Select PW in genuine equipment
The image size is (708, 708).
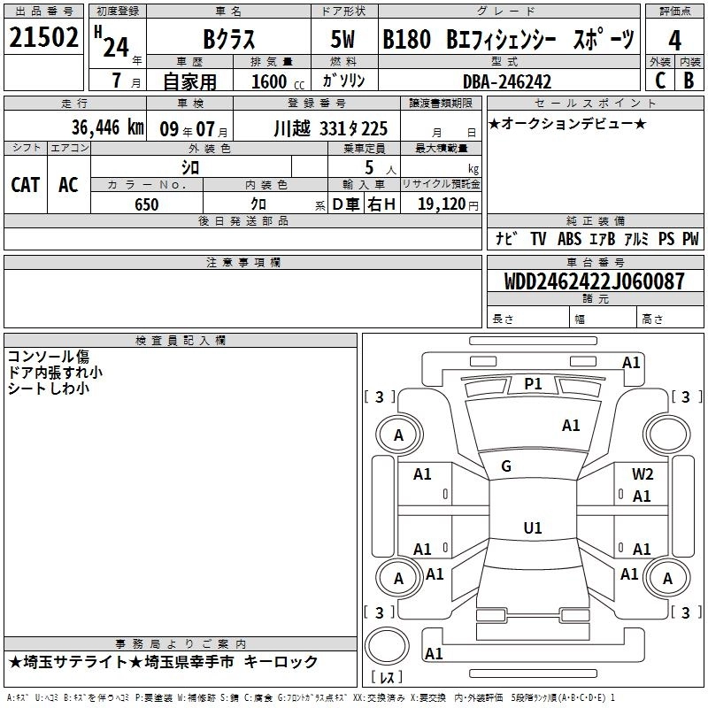coord(690,238)
